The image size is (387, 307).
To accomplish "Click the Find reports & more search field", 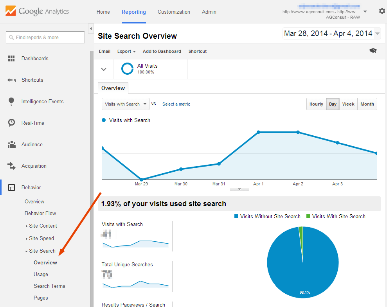I will (x=45, y=37).
